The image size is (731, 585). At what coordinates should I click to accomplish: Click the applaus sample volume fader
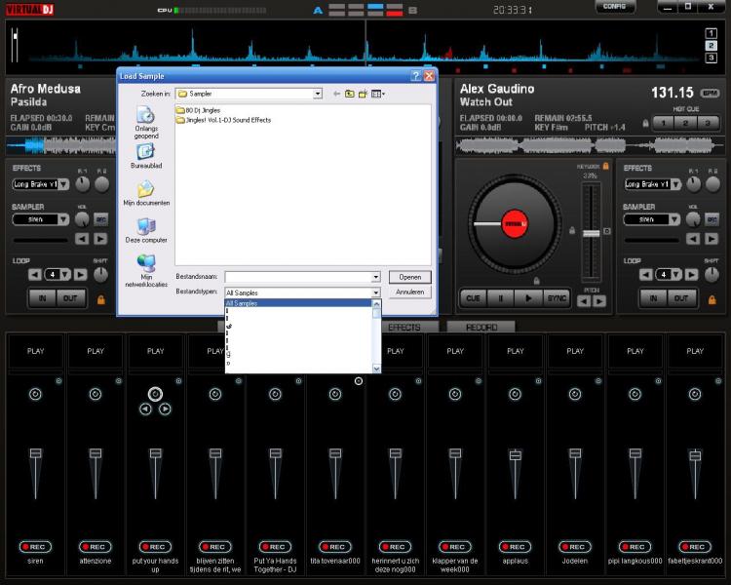516,455
